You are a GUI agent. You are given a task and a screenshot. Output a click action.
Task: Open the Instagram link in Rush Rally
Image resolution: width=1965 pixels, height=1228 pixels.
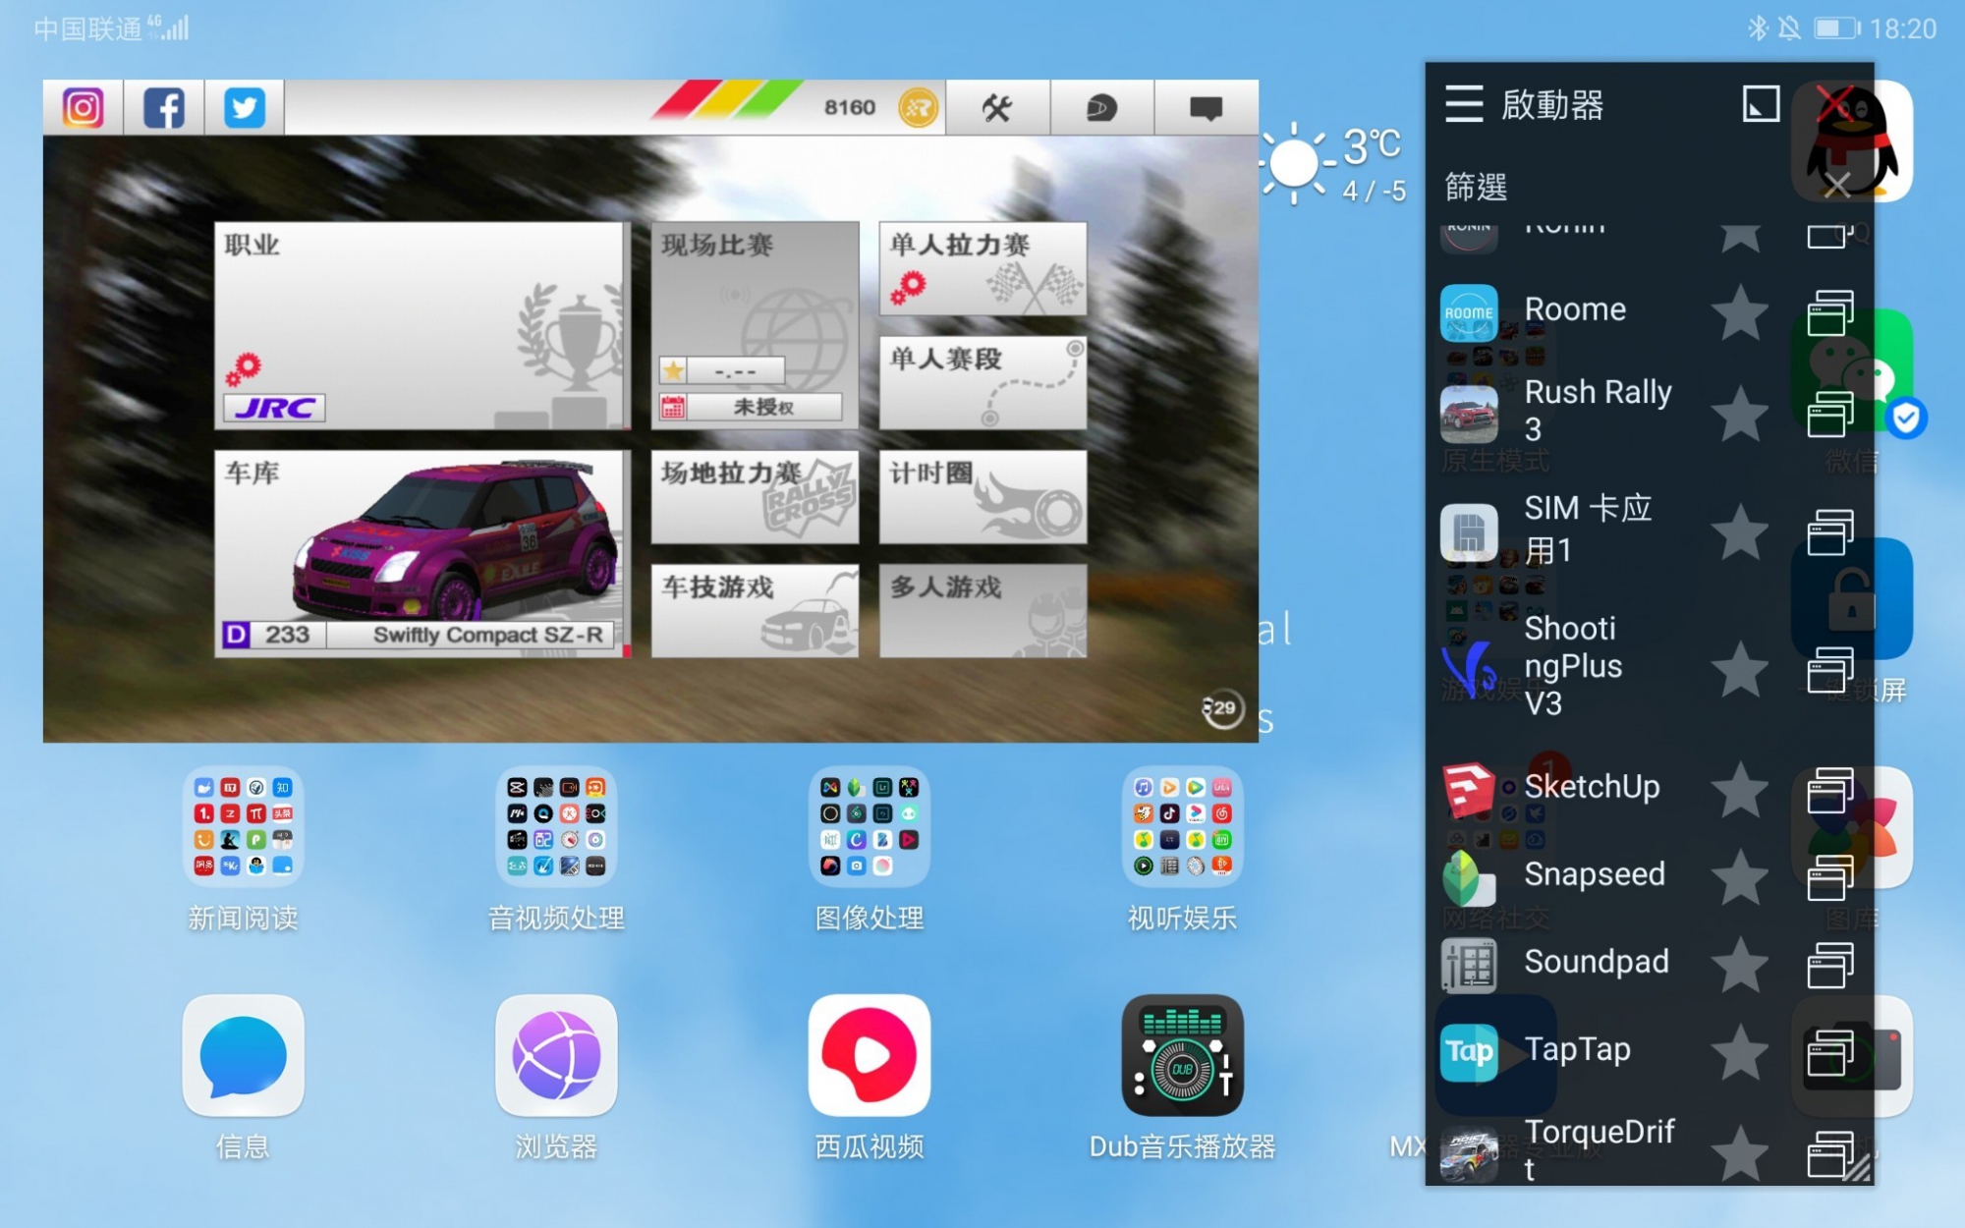(84, 107)
